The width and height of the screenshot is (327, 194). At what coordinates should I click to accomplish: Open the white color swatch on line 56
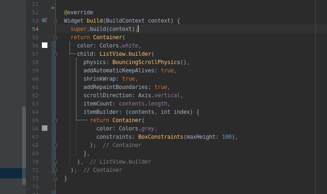(45, 45)
